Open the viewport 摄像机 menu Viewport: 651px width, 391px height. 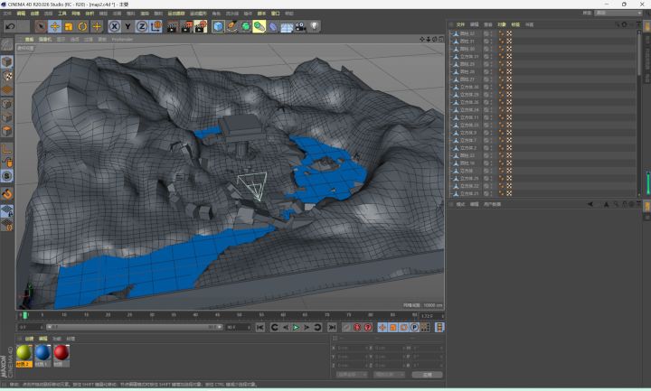click(45, 40)
